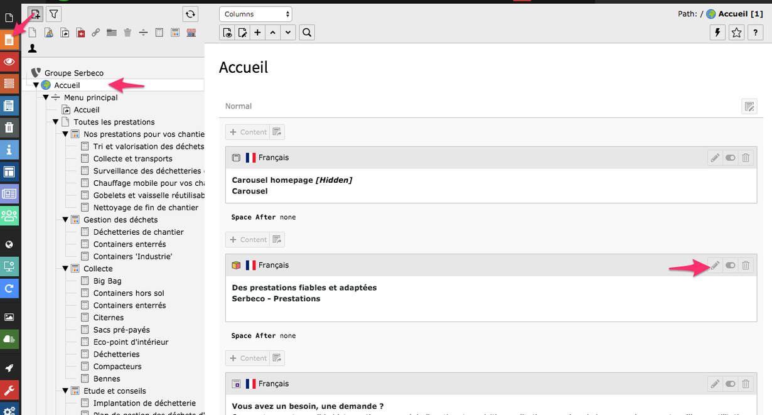Delete the Carousel homepage content element
Viewport: 772px width, 415px height.
tap(746, 158)
